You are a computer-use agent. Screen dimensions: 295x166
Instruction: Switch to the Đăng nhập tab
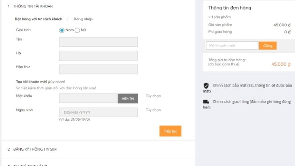point(83,19)
